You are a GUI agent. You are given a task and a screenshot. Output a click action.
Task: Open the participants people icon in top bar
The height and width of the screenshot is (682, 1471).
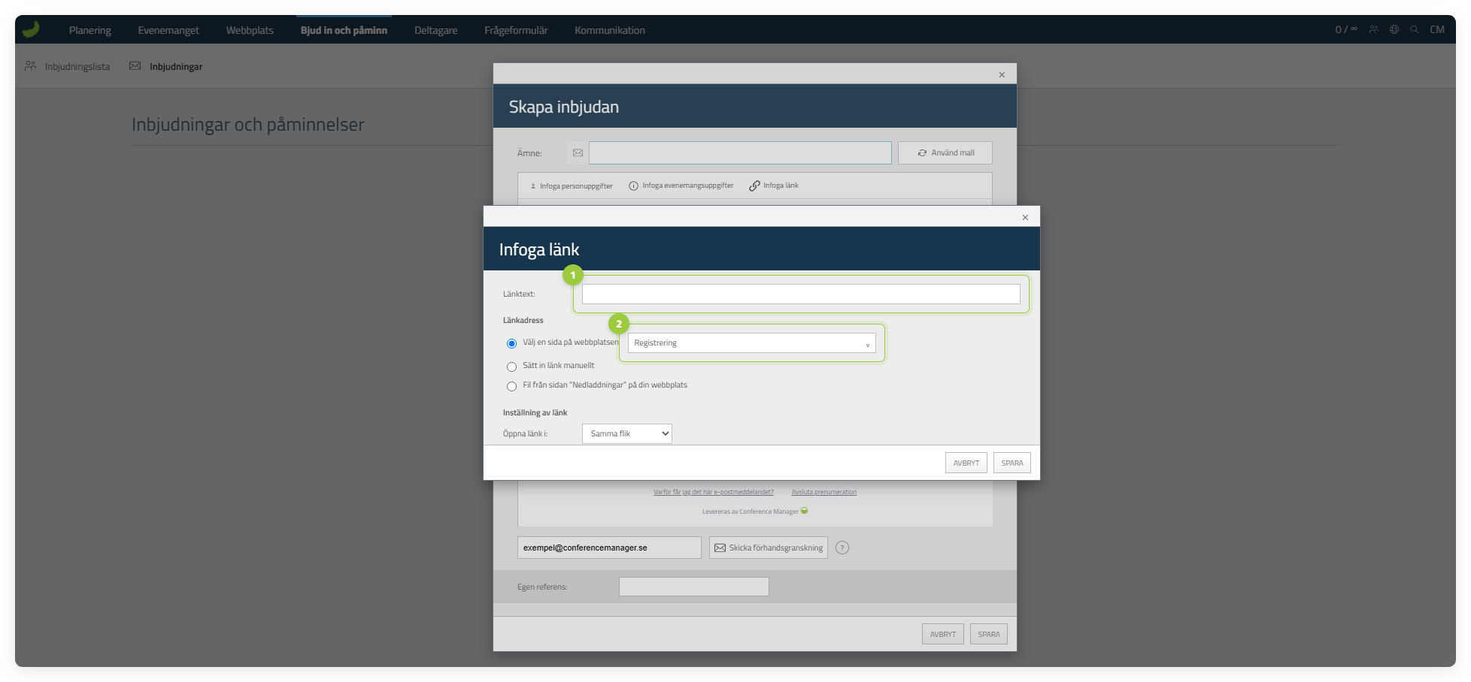pos(1374,29)
